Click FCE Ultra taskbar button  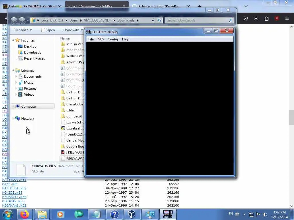168,214
